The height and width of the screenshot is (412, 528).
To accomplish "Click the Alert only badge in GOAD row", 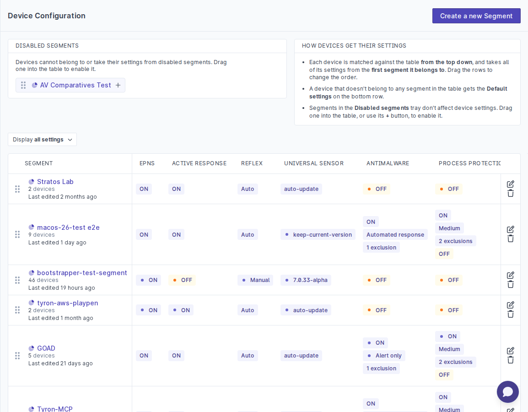I will click(384, 355).
